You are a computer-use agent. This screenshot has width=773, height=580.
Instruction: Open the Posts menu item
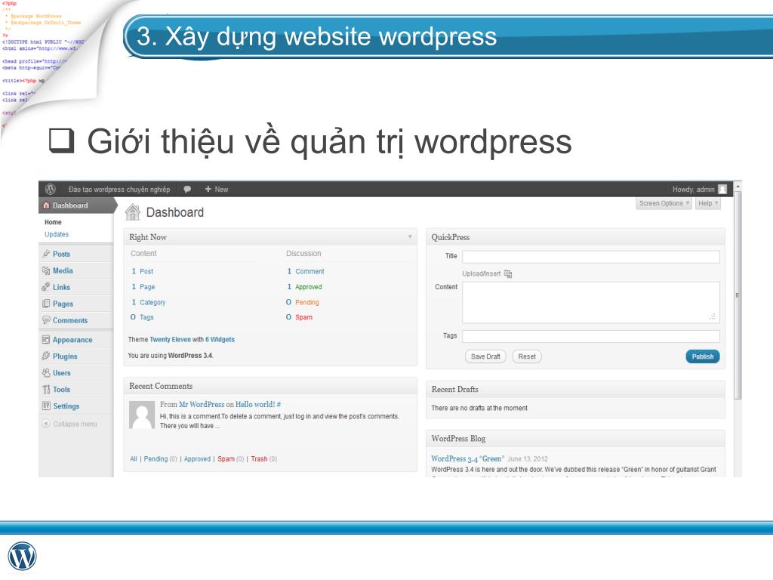(x=62, y=254)
